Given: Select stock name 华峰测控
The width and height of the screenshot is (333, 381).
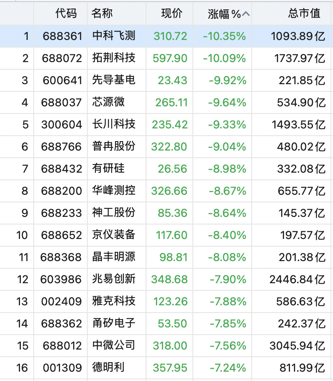Looking at the screenshot, I should pos(114,191).
